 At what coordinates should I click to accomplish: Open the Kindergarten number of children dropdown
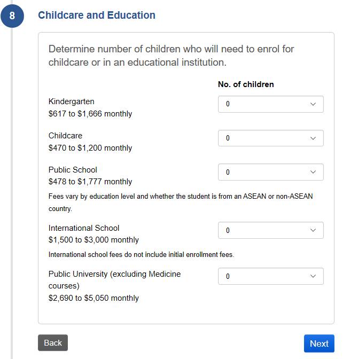pyautogui.click(x=270, y=104)
